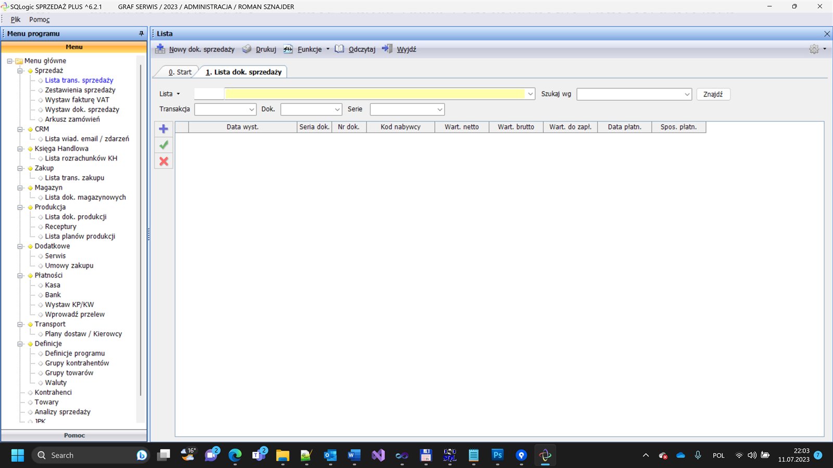833x468 pixels.
Task: Collapse the Sprzedaż tree node
Action: coord(20,71)
